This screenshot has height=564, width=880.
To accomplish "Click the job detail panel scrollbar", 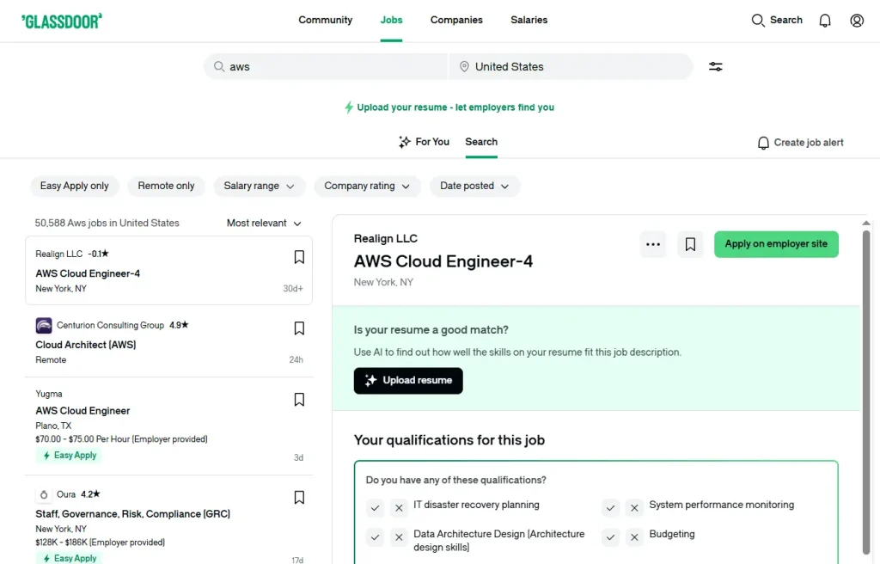I will pyautogui.click(x=866, y=392).
